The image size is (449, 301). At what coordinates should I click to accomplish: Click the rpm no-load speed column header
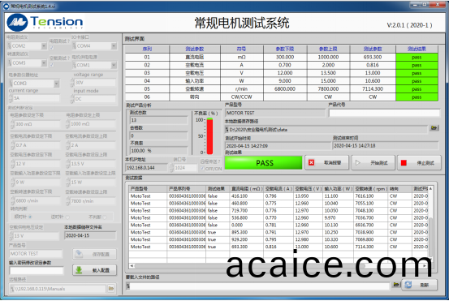pos(371,189)
